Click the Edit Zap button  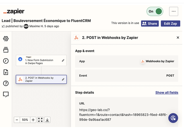coord(171,24)
